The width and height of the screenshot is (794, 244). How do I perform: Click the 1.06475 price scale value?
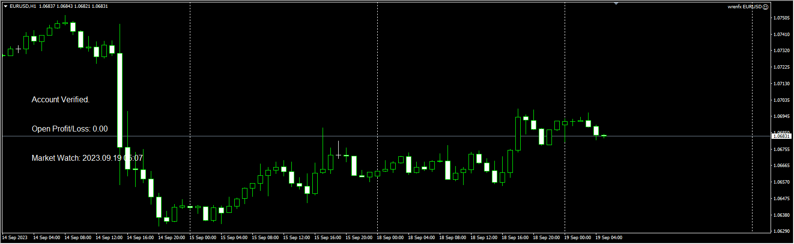pos(782,199)
